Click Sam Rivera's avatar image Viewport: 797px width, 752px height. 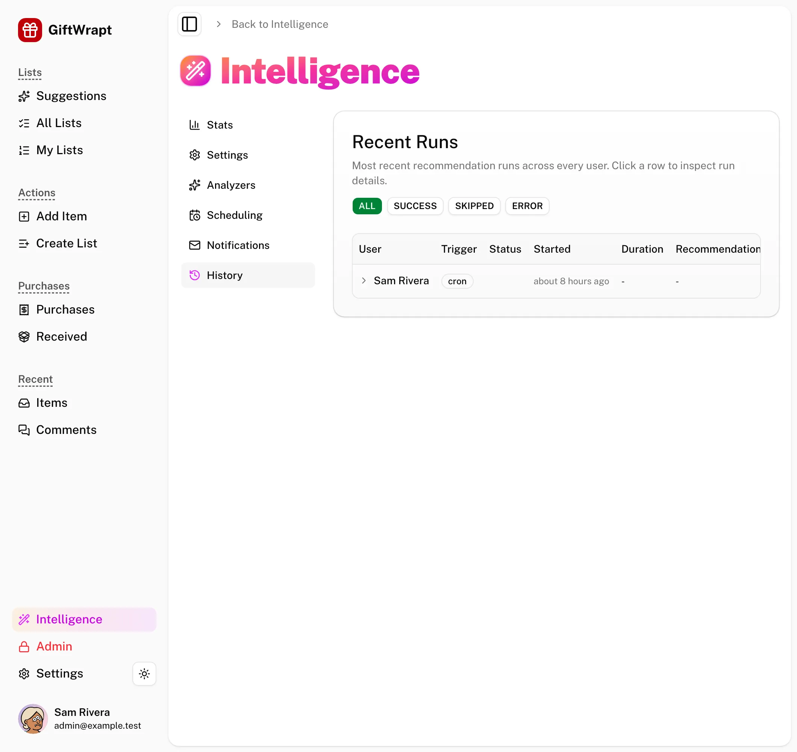click(33, 719)
